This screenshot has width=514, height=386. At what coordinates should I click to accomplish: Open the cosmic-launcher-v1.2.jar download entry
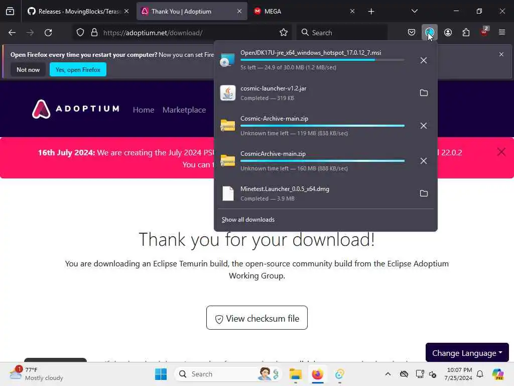pos(315,93)
